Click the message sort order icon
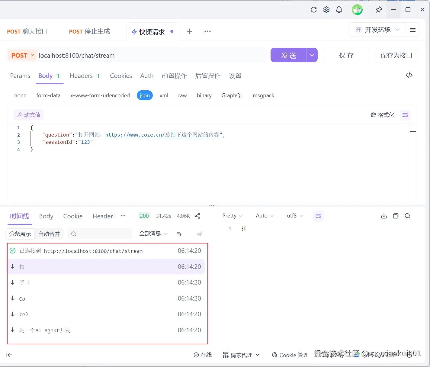Image resolution: width=430 pixels, height=367 pixels. (x=179, y=234)
